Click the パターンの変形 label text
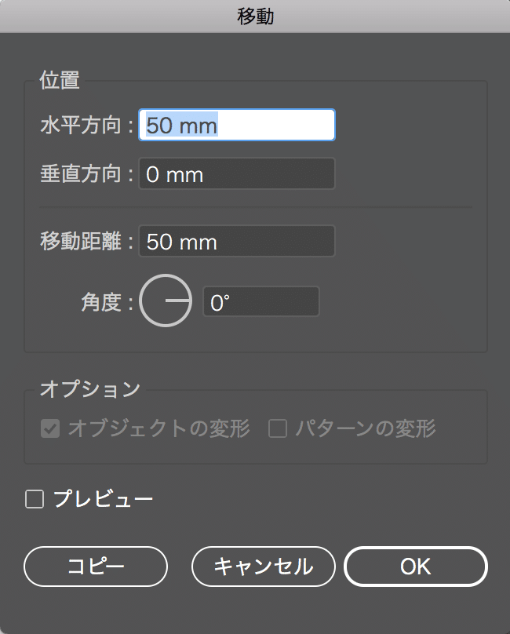Viewport: 510px width, 634px height. point(366,428)
